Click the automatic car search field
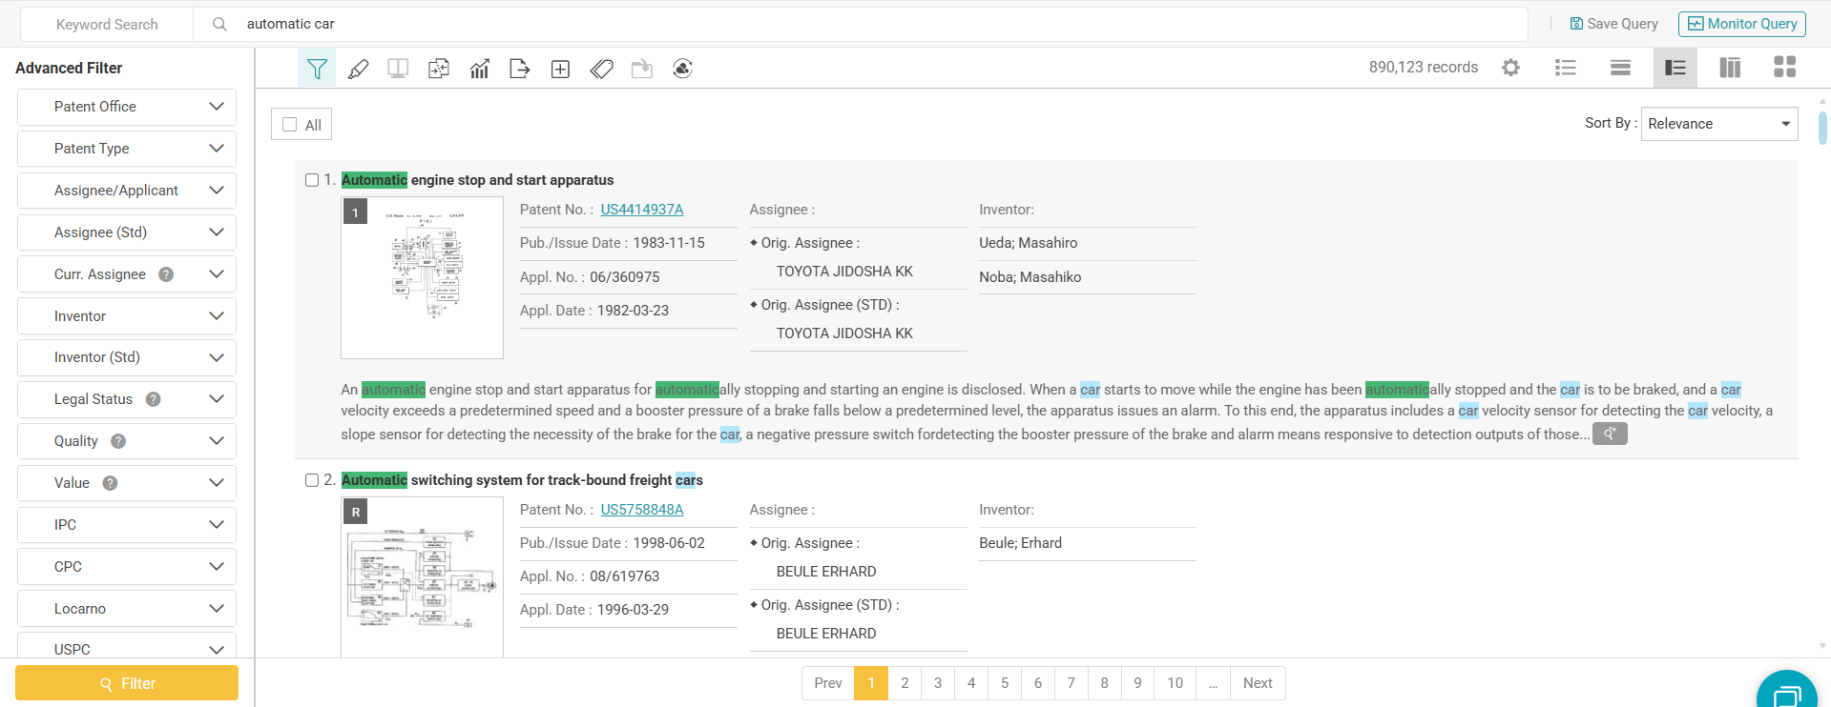The height and width of the screenshot is (707, 1831). [859, 24]
